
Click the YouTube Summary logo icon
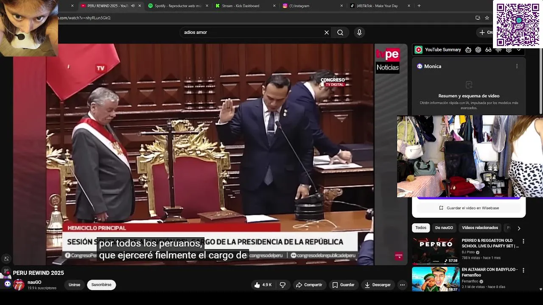[x=419, y=50]
